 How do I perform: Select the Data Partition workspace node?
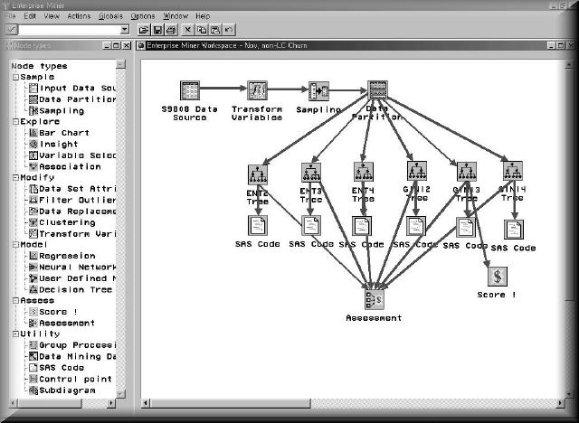[377, 90]
